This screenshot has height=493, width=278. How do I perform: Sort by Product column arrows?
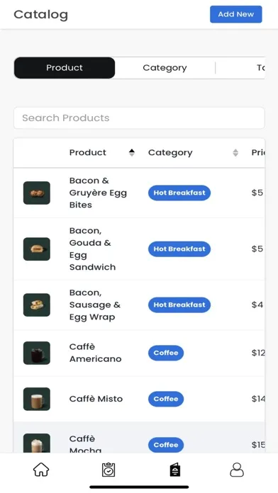(132, 153)
